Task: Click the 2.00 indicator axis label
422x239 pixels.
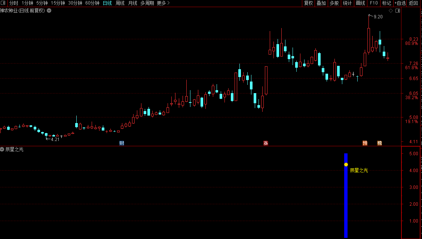Action: pyautogui.click(x=414, y=204)
